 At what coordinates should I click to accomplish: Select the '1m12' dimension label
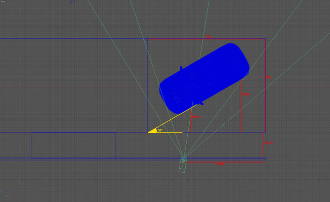(x=195, y=117)
